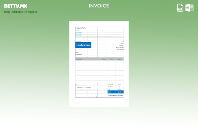Viewport: 198px width, 128px height.
Task: Click the blue Hourly Invoice banner
Action: 83,45
